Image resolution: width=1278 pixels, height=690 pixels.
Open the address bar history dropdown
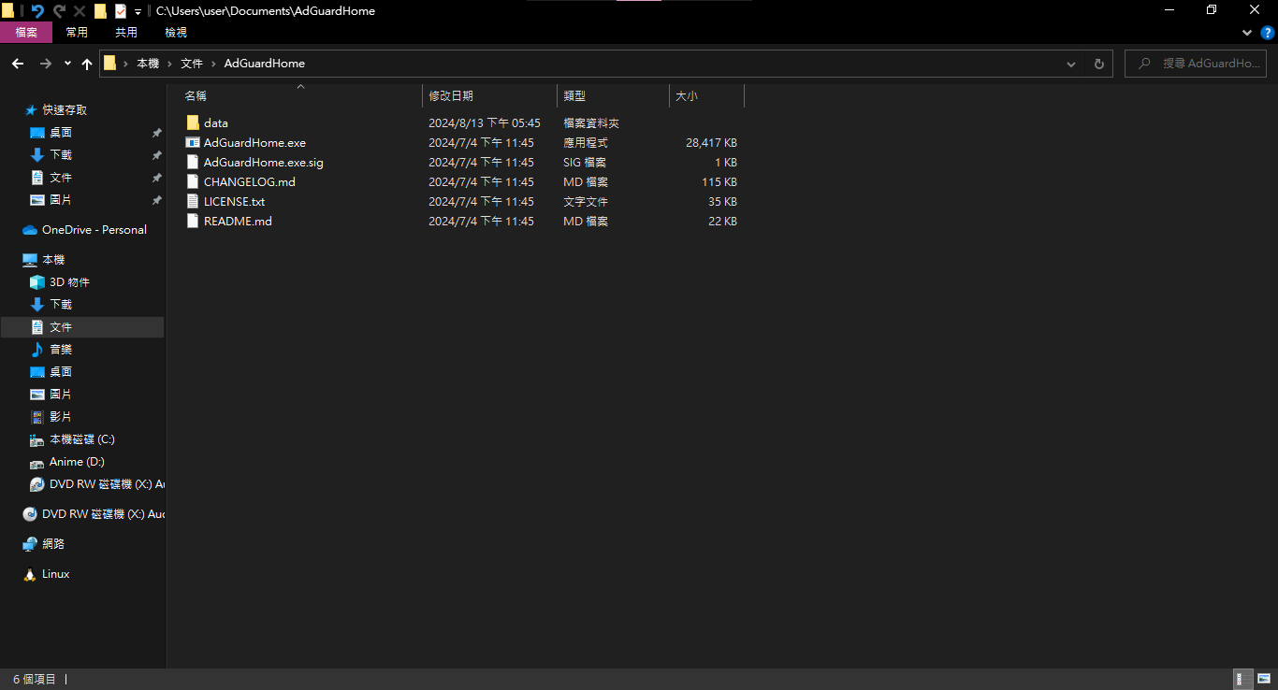point(1071,64)
